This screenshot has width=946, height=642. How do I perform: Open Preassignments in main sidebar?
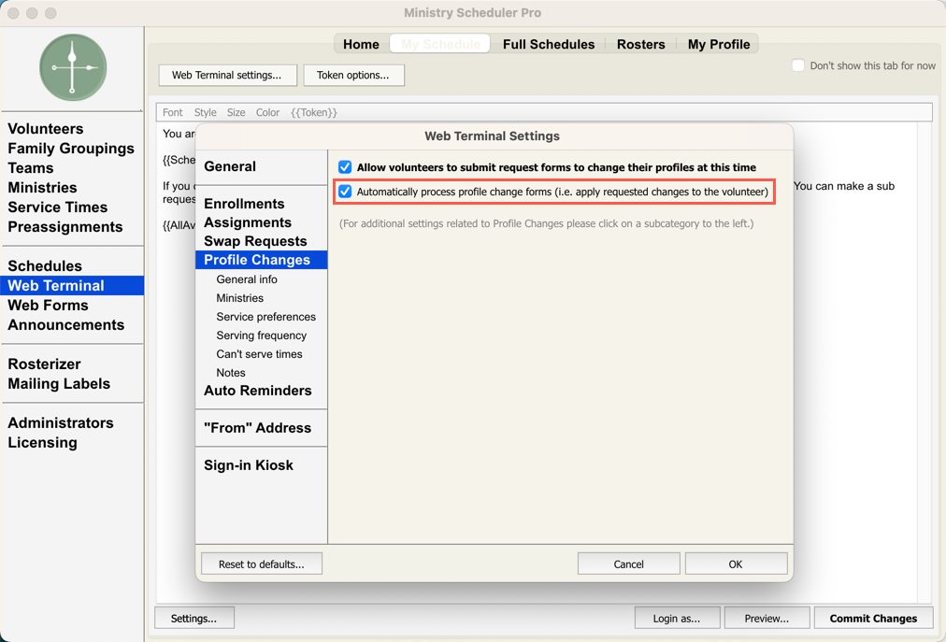tap(72, 227)
